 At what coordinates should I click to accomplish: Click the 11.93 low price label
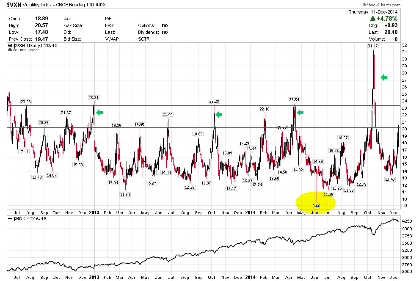click(x=349, y=190)
